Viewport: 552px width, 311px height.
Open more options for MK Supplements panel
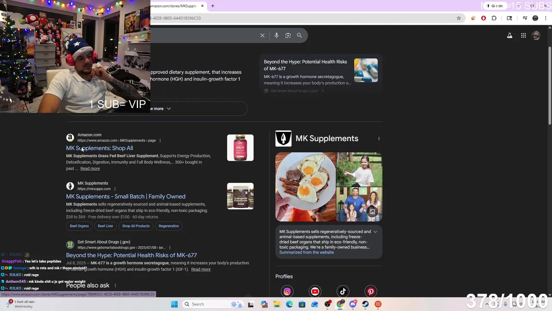(x=379, y=139)
